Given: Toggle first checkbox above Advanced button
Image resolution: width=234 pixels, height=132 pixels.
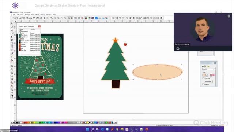Looking at the screenshot, I should point(203,78).
